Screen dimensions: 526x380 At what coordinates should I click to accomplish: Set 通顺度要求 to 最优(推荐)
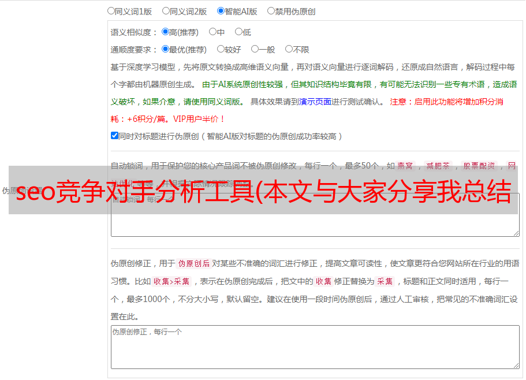(165, 49)
